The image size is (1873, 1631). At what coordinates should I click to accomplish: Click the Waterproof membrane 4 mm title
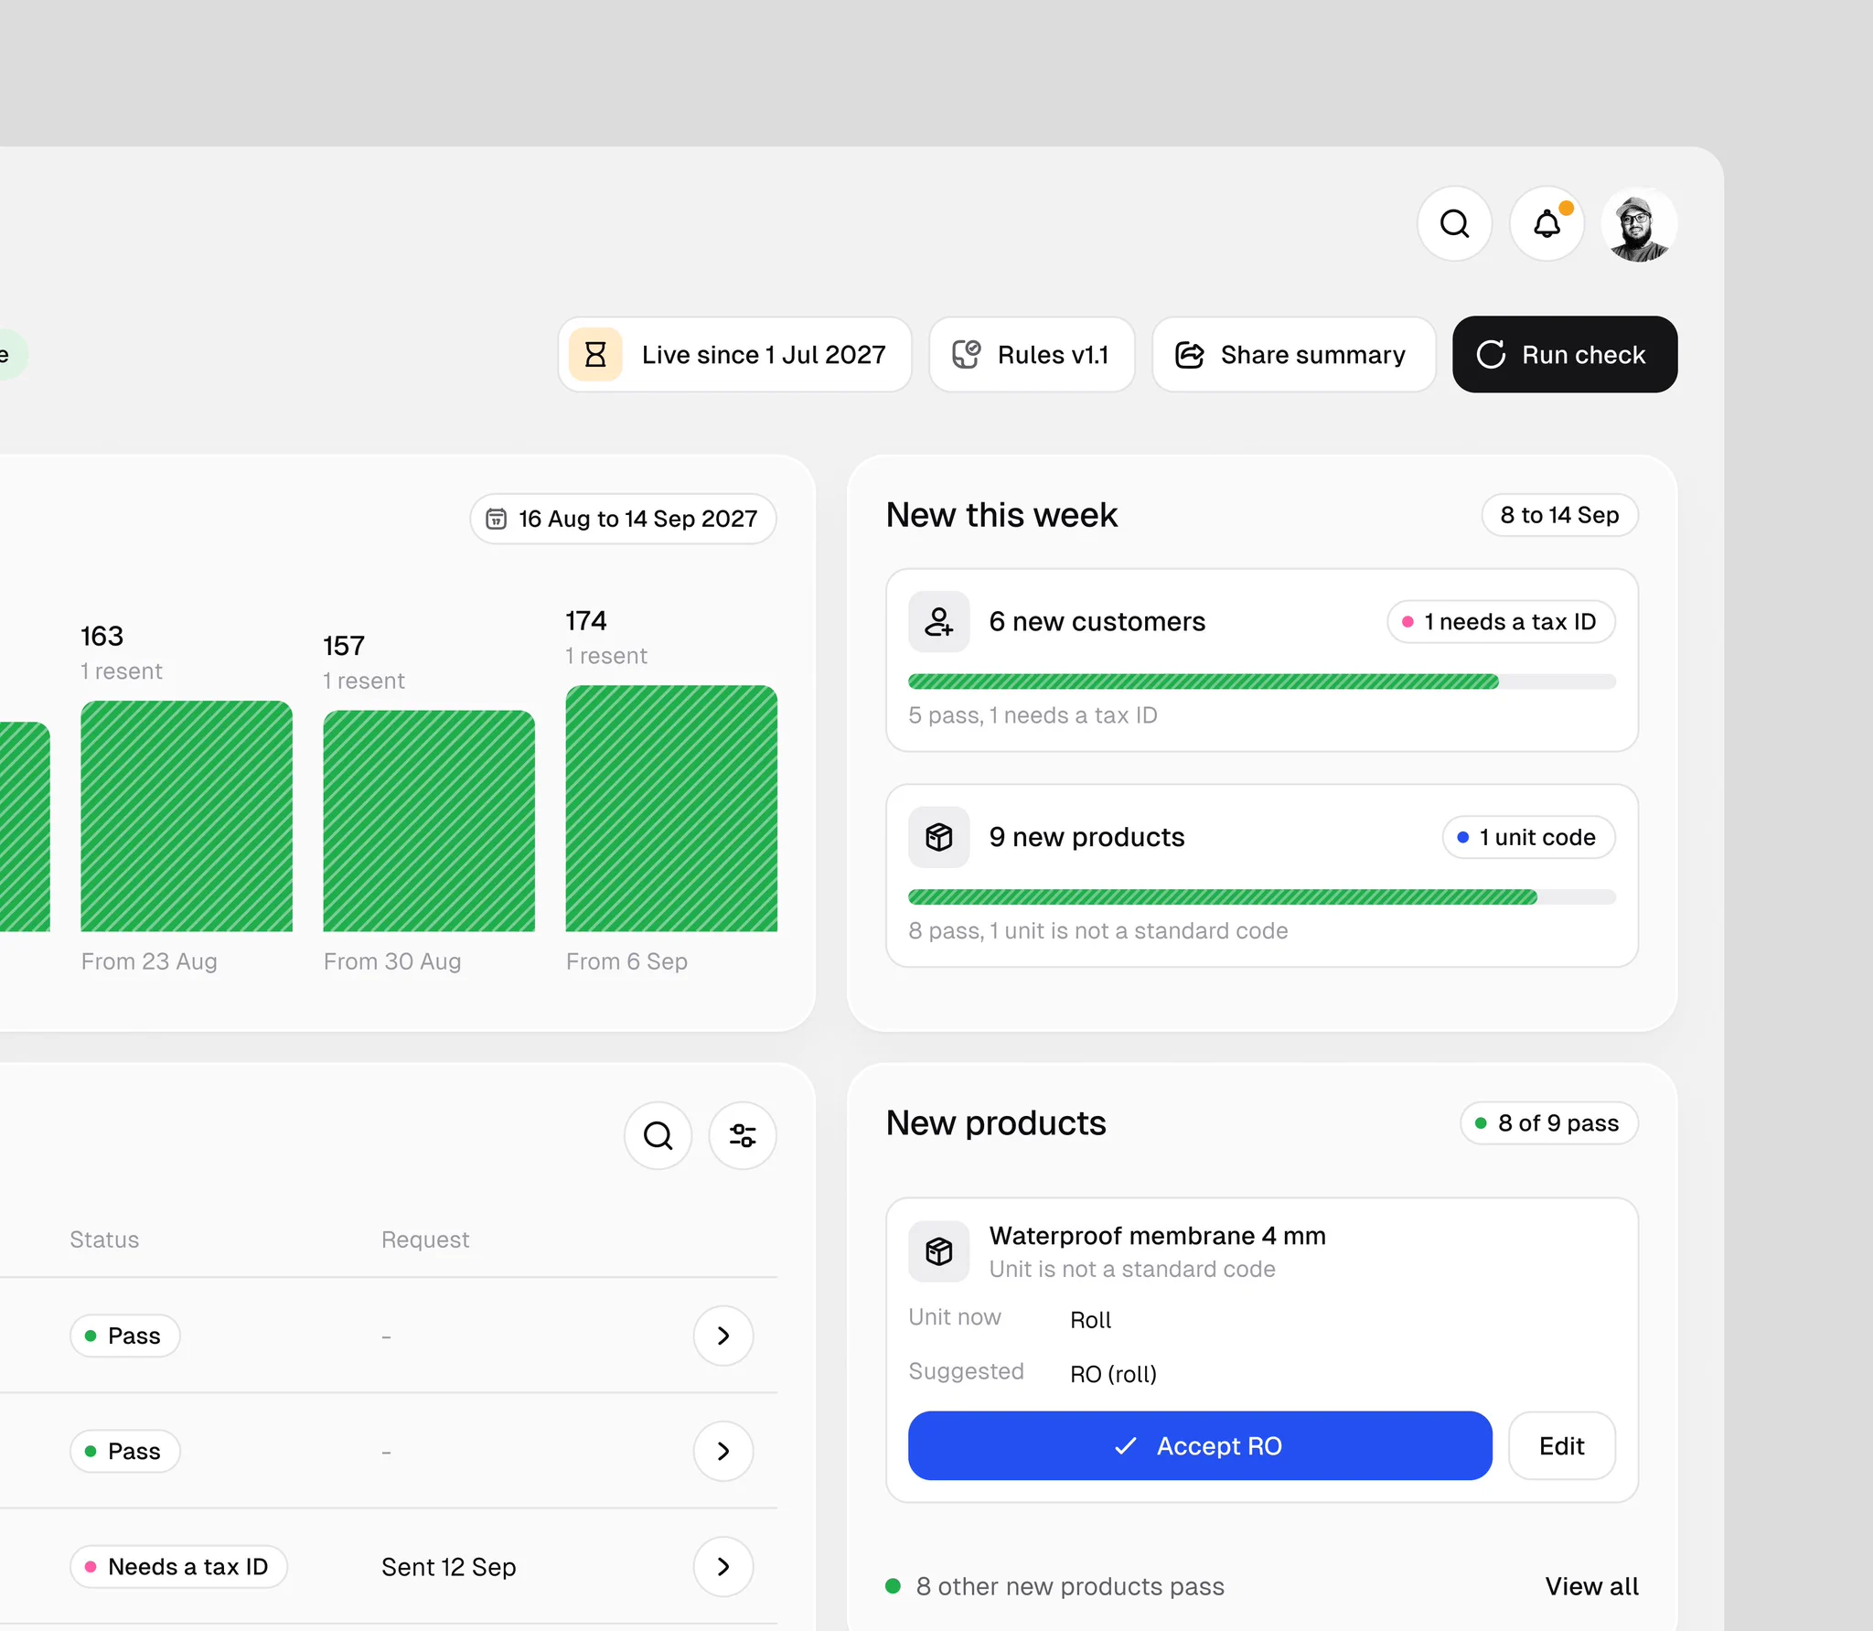(x=1158, y=1236)
